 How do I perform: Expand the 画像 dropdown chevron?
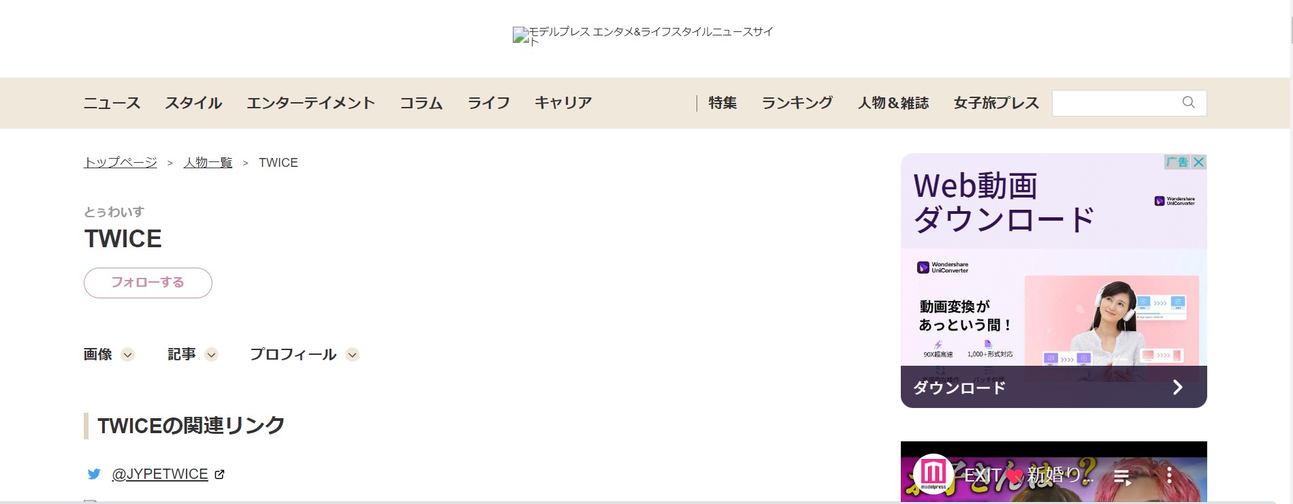pyautogui.click(x=127, y=355)
